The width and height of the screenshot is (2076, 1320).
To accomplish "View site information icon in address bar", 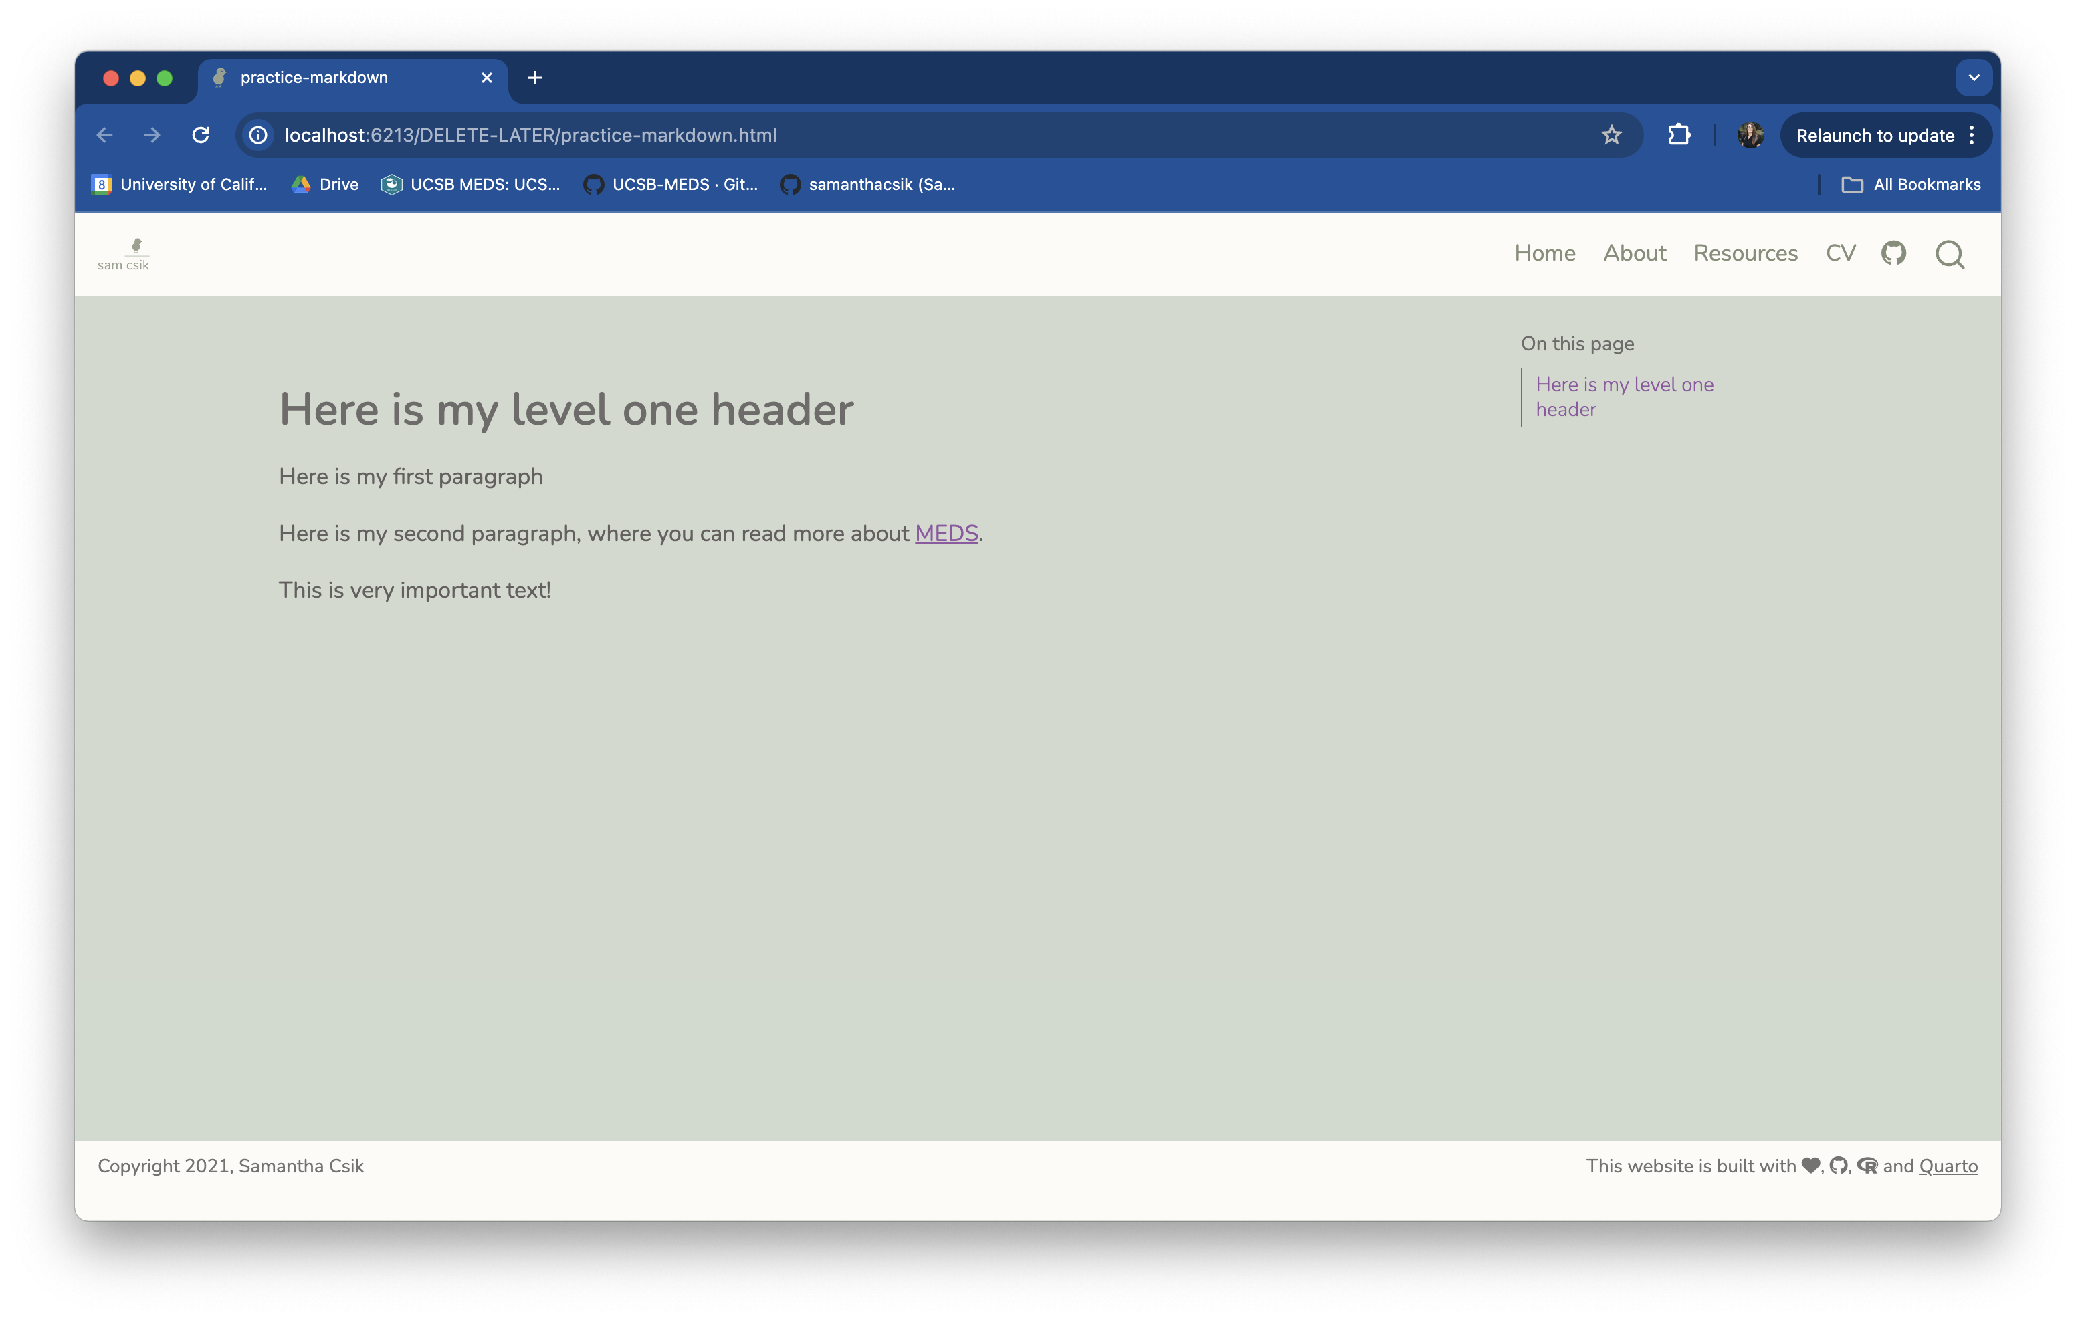I will click(257, 135).
